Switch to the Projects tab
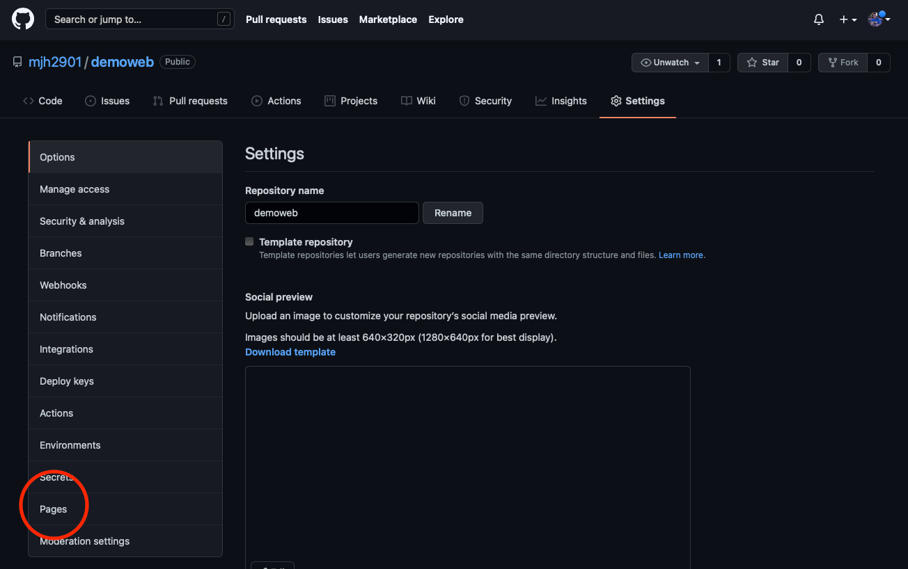The image size is (908, 569). pos(351,101)
